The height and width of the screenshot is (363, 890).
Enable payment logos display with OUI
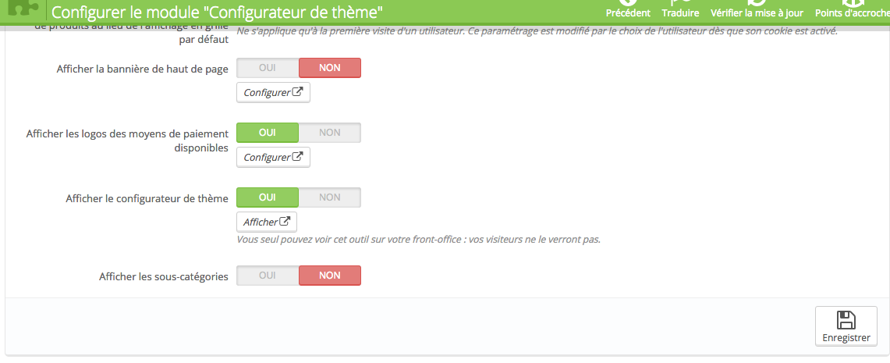(x=268, y=133)
